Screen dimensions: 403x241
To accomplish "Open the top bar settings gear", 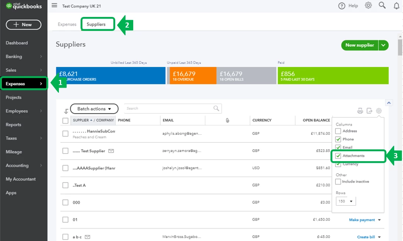I will coord(368,6).
